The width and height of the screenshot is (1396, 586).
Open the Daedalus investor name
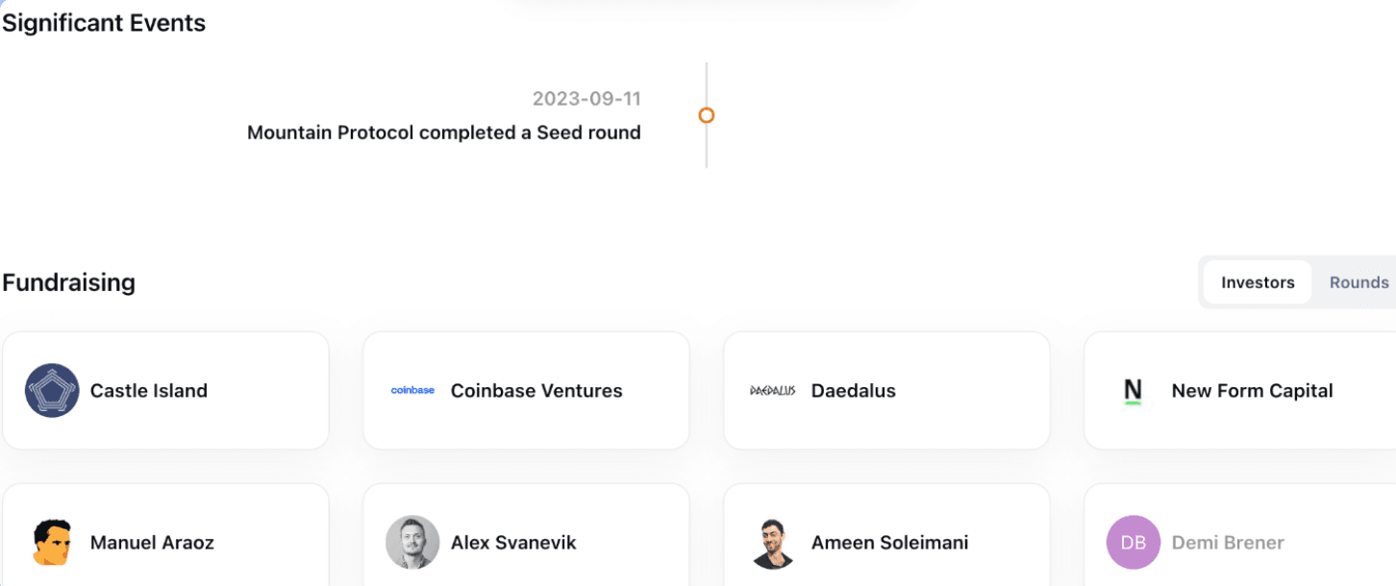[x=854, y=390]
